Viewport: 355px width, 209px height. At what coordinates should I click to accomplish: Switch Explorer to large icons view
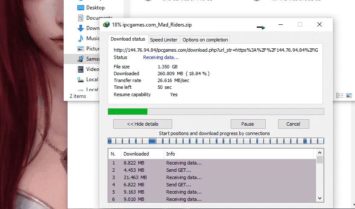click(x=349, y=96)
